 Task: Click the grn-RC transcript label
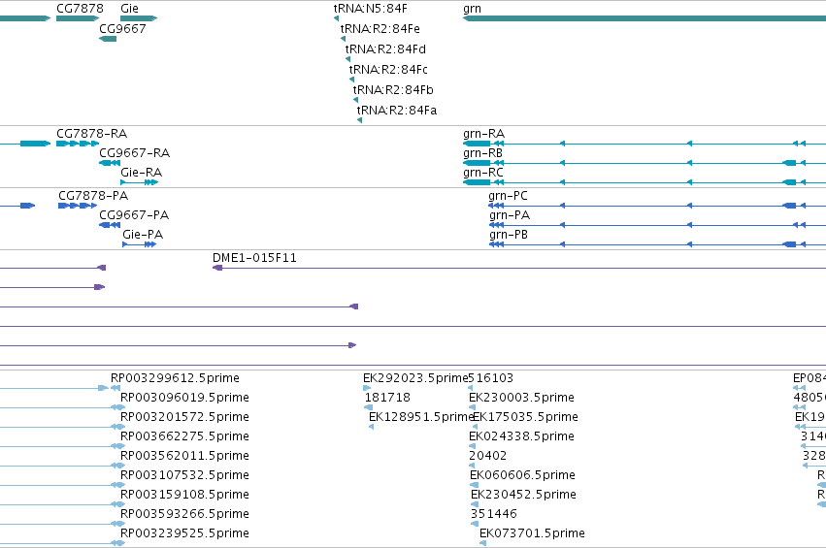click(483, 172)
